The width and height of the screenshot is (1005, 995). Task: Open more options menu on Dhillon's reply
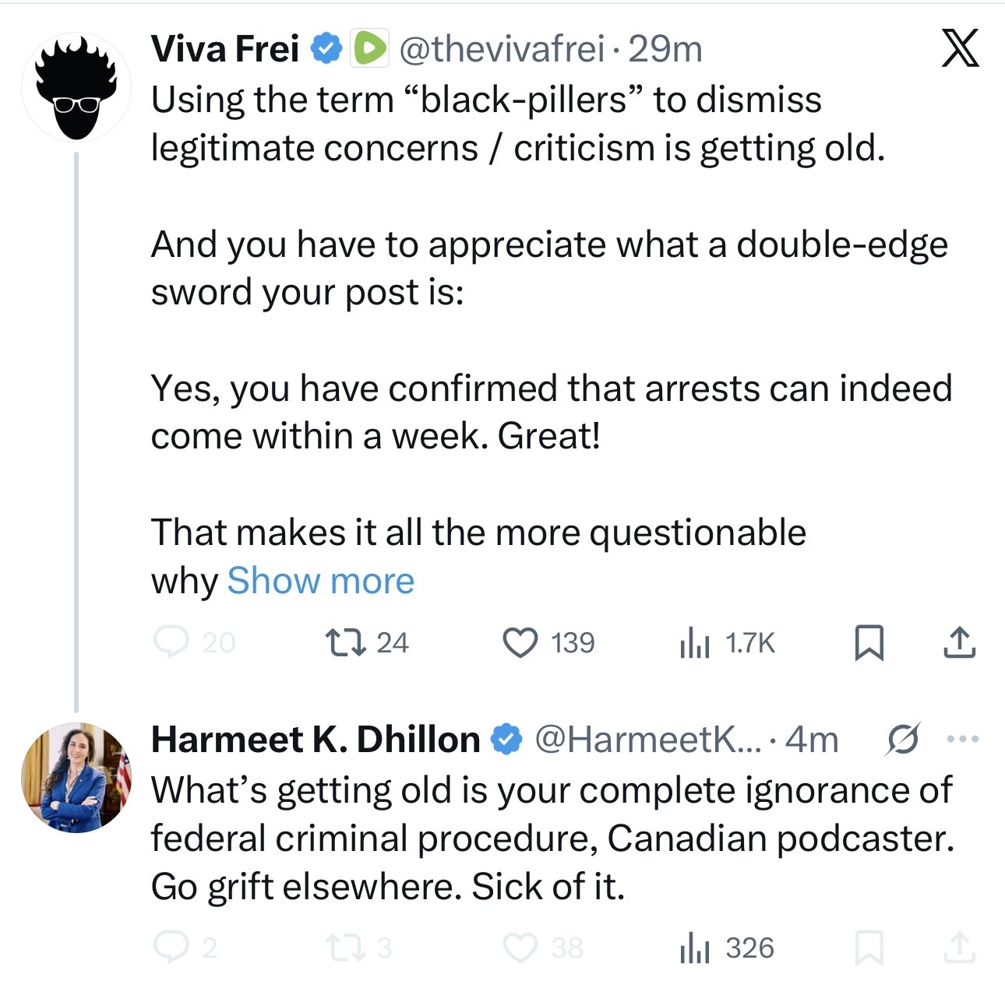[963, 740]
